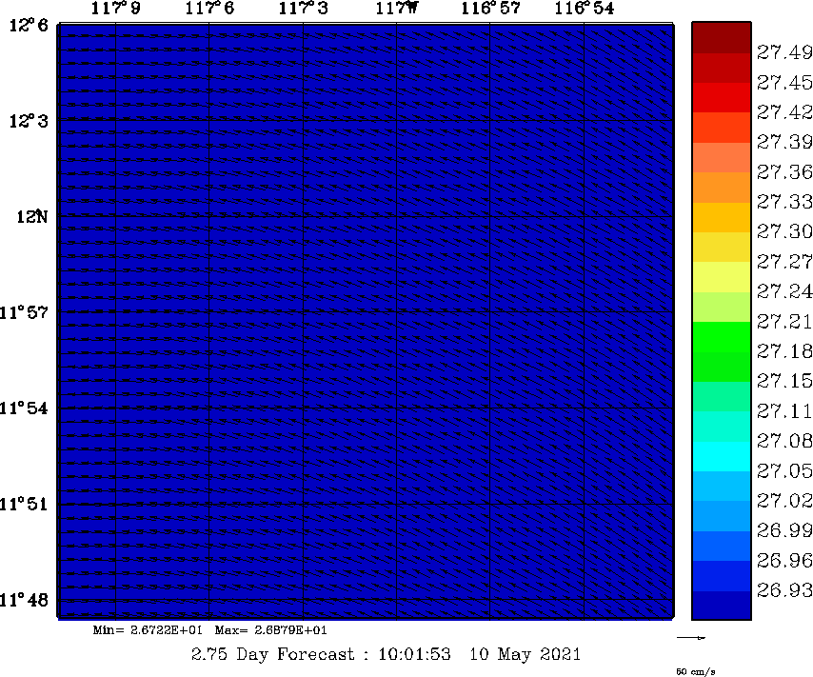Click the Max= 2.6879E+01 value

[x=270, y=630]
